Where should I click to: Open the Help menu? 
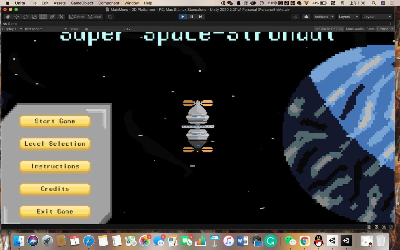click(x=148, y=3)
